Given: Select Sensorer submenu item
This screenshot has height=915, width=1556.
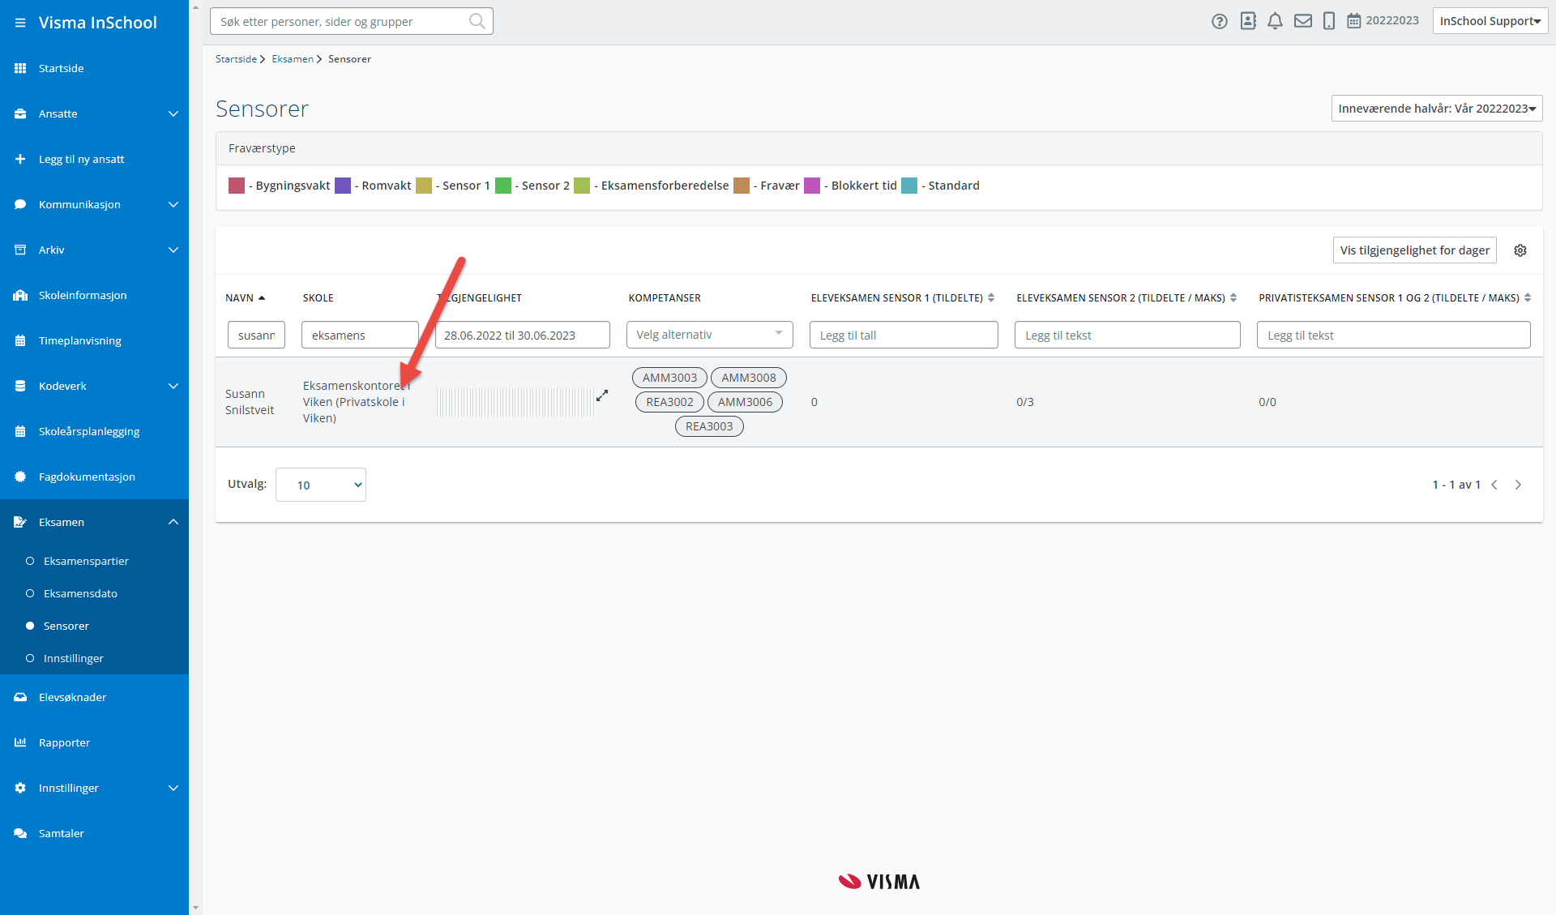Looking at the screenshot, I should [66, 626].
